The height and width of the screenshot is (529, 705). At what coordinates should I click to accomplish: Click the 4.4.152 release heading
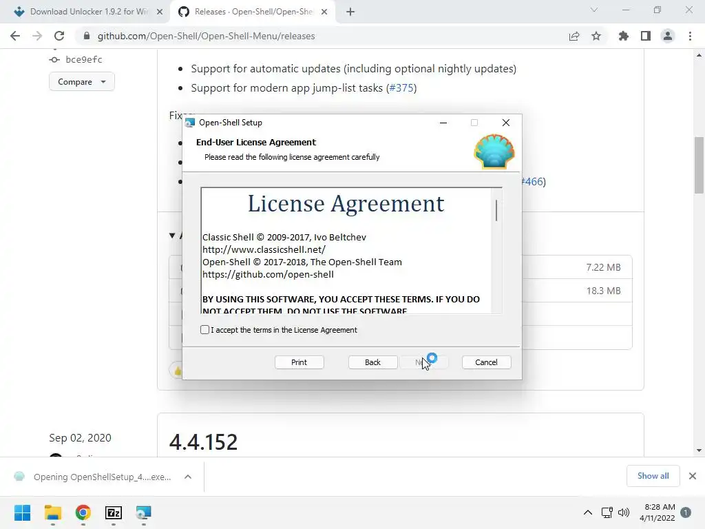[x=203, y=442]
